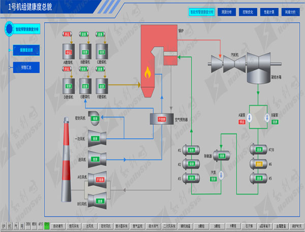Click the 机 button in bottom bar
This screenshot has width=305, height=232.
click(10, 226)
